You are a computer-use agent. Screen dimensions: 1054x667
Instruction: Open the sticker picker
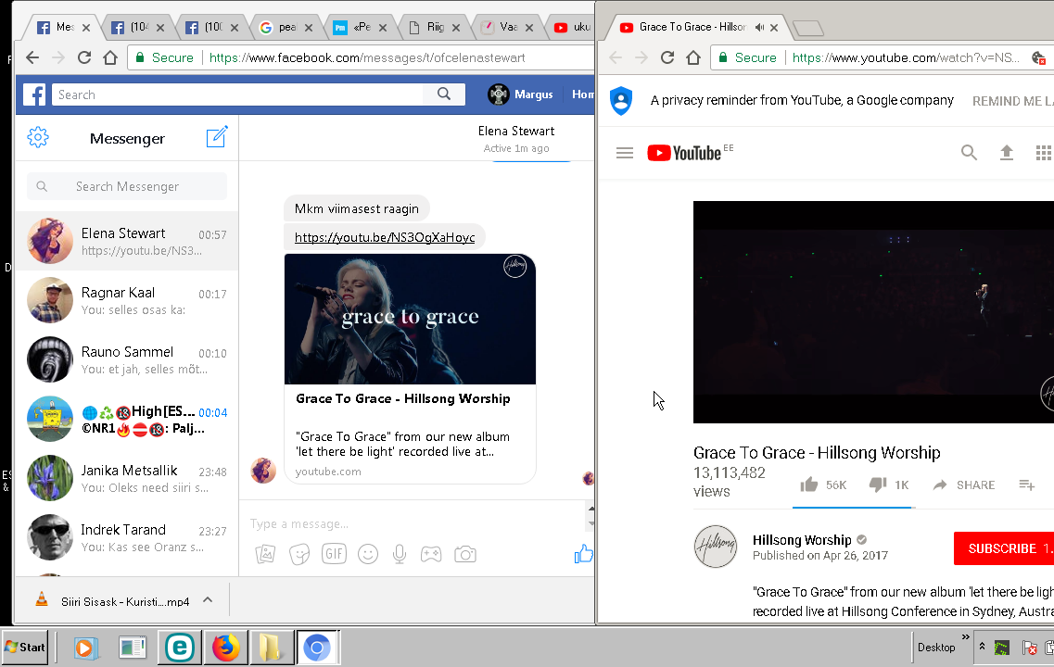pos(299,554)
